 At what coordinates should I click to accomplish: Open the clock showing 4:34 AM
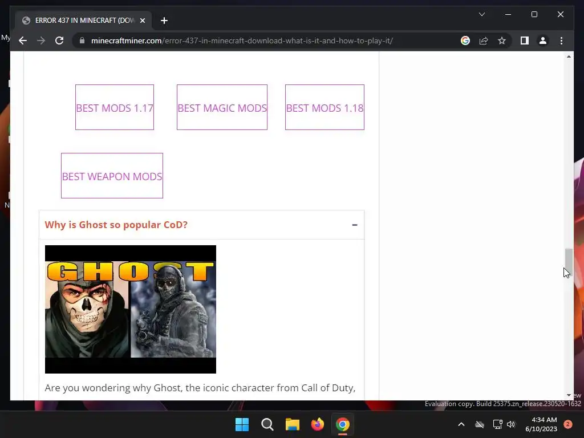(x=541, y=424)
